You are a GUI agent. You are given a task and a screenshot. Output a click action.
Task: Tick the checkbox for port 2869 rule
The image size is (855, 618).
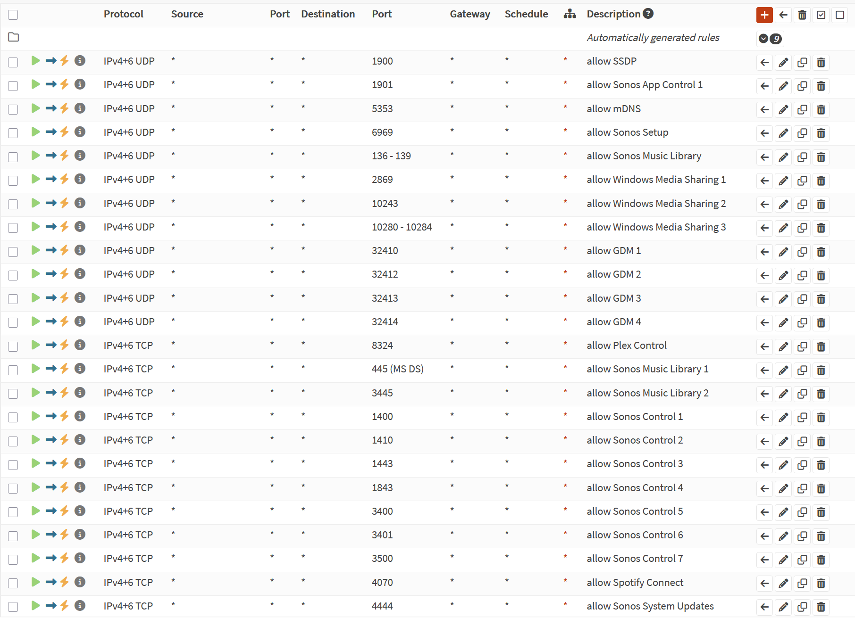tap(13, 181)
